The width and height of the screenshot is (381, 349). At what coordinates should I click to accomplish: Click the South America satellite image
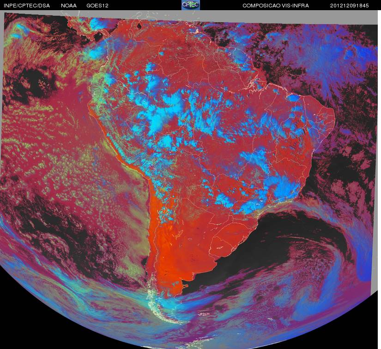point(189,180)
